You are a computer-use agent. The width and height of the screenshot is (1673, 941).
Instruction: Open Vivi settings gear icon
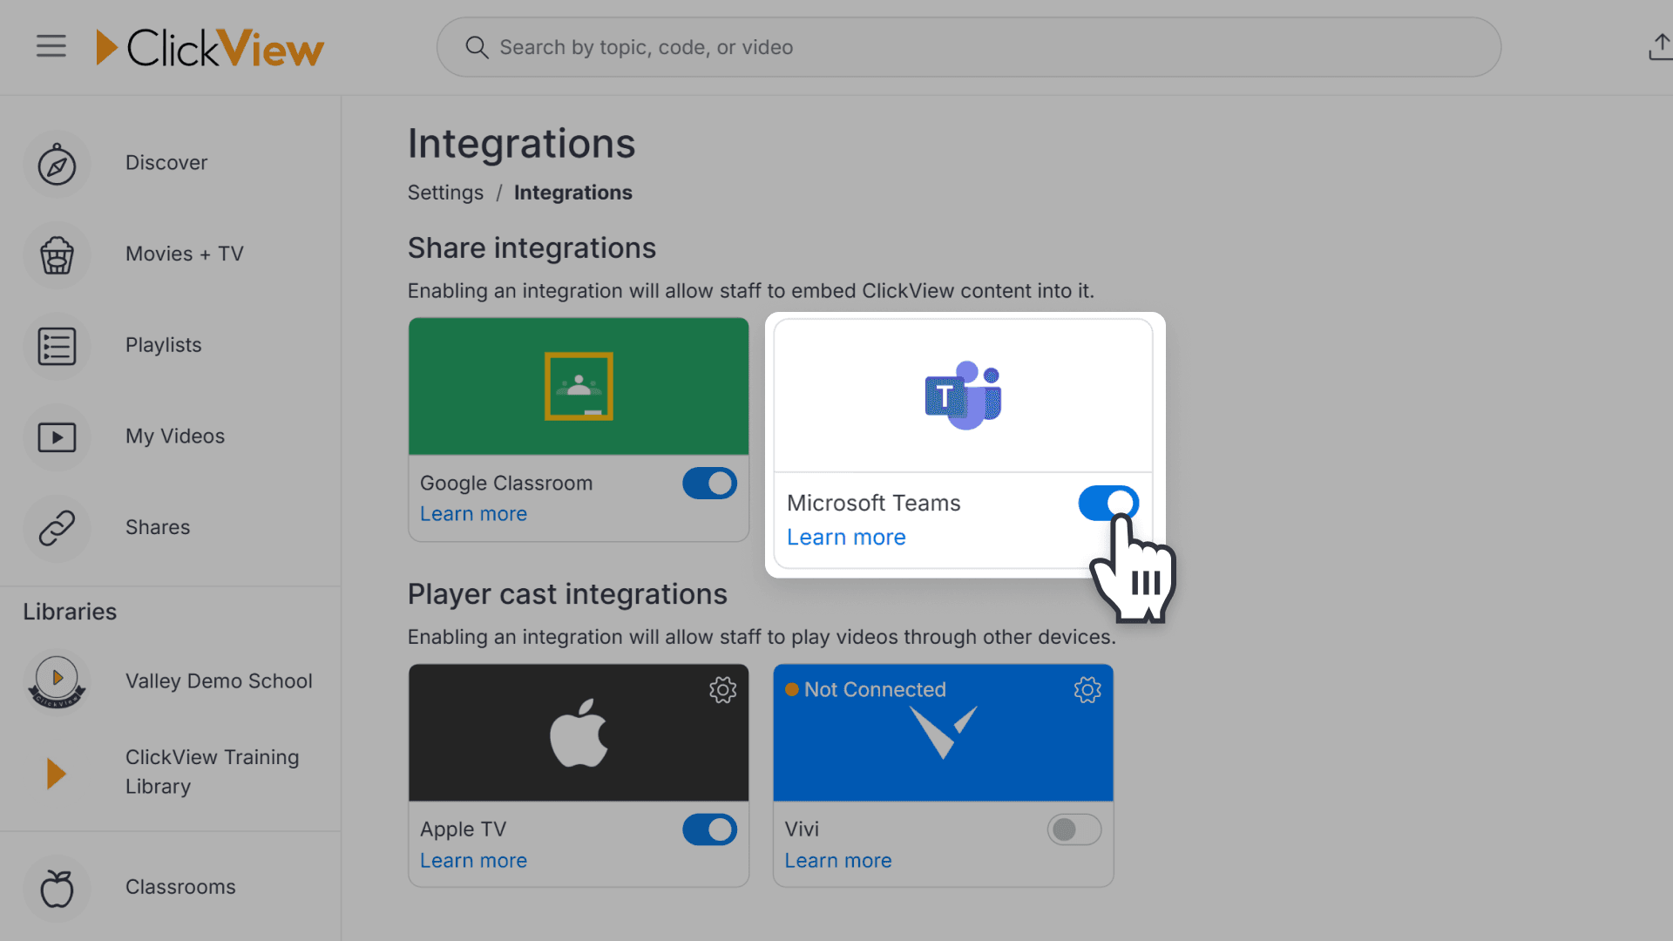pyautogui.click(x=1087, y=690)
